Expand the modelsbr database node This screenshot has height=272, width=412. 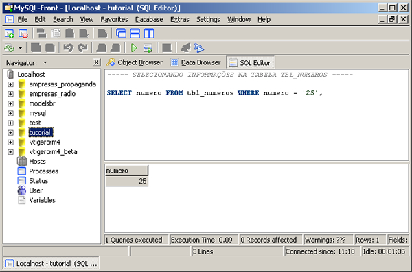10,103
